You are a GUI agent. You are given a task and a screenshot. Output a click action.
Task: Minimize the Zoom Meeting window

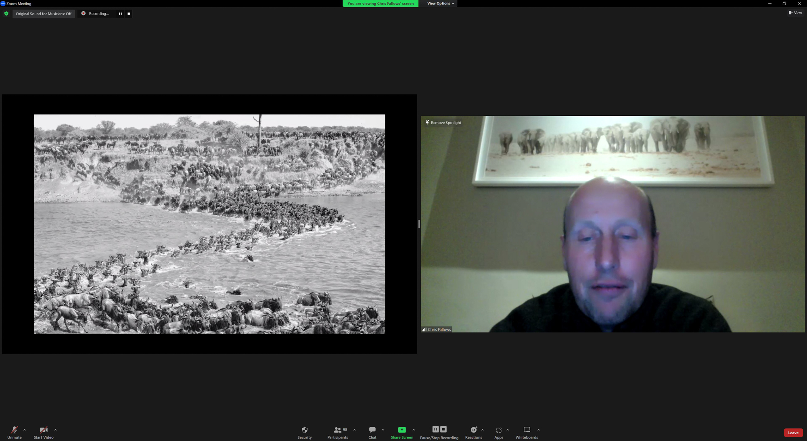click(769, 4)
